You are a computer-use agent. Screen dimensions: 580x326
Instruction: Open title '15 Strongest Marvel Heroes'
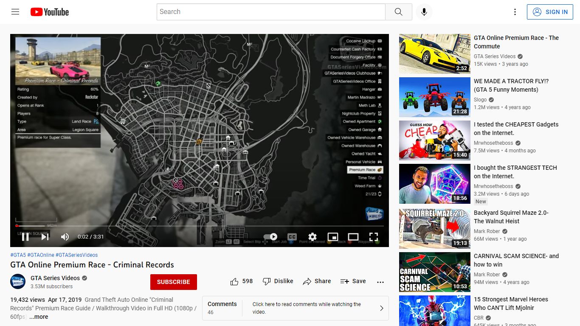[x=511, y=304]
